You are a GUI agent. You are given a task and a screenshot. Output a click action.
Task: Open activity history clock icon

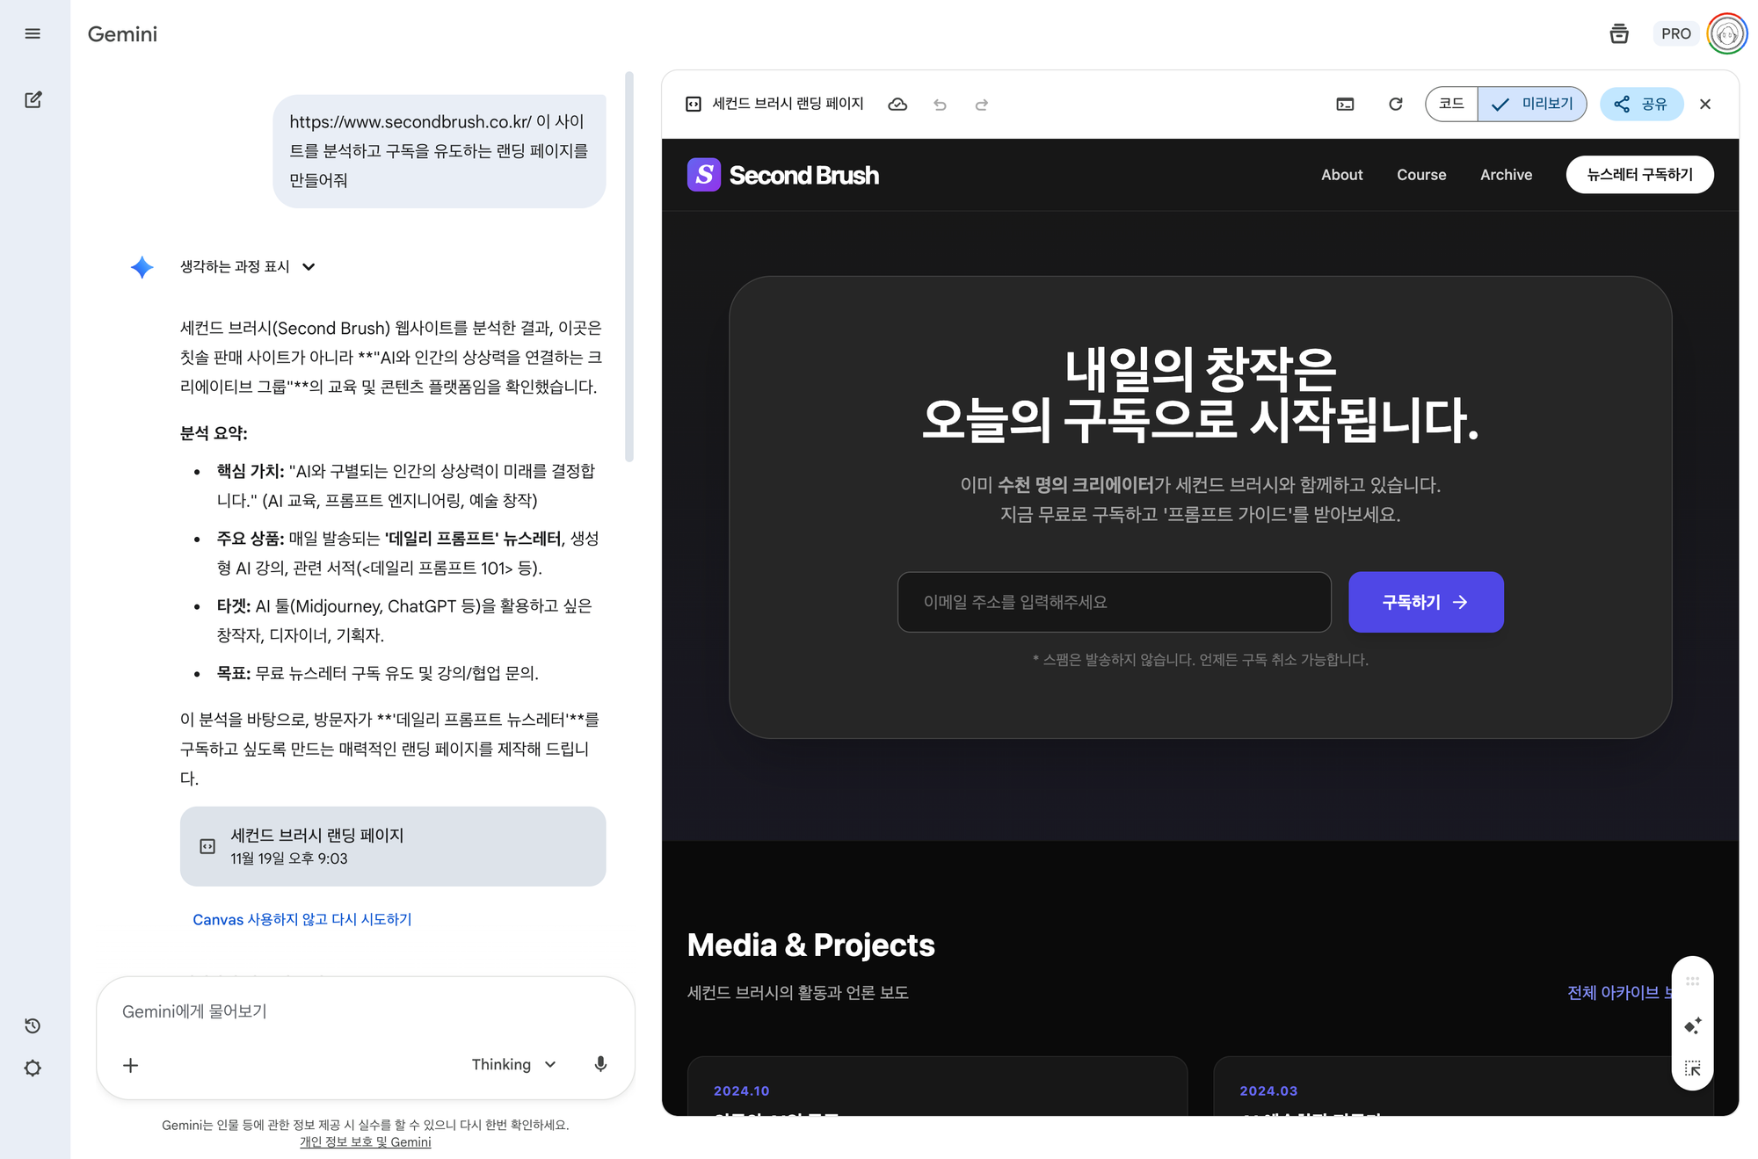point(33,1025)
